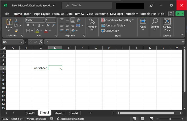187x121 pixels.
Task: Toggle Bold formatting
Action: (x=28, y=25)
